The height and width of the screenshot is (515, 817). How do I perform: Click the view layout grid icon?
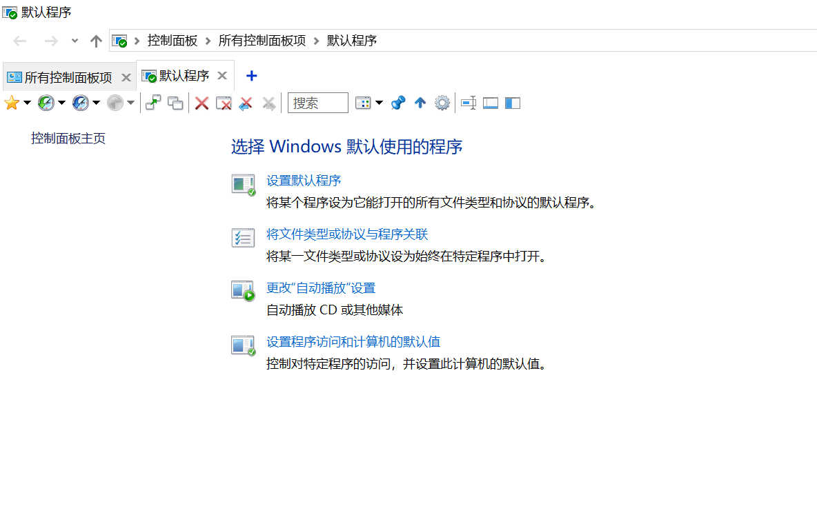coord(363,103)
